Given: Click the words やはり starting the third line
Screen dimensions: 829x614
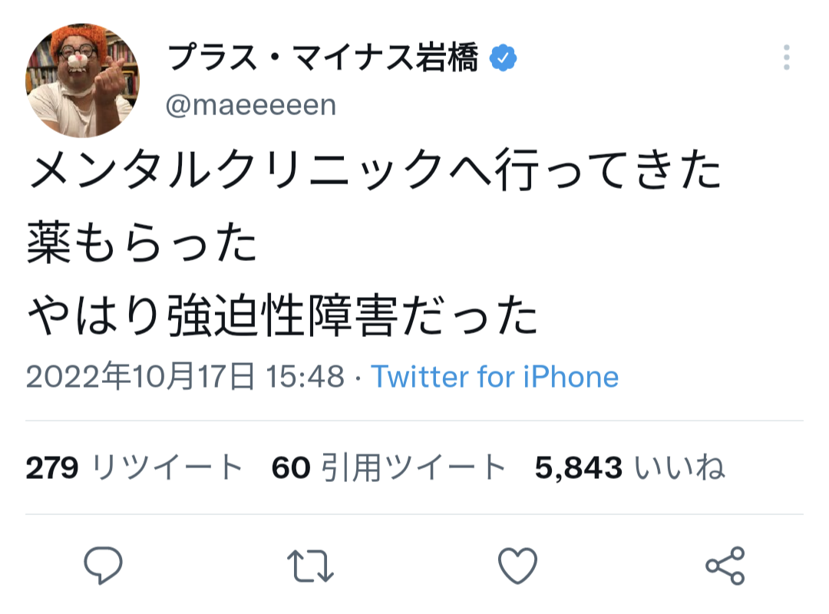Looking at the screenshot, I should coord(94,315).
